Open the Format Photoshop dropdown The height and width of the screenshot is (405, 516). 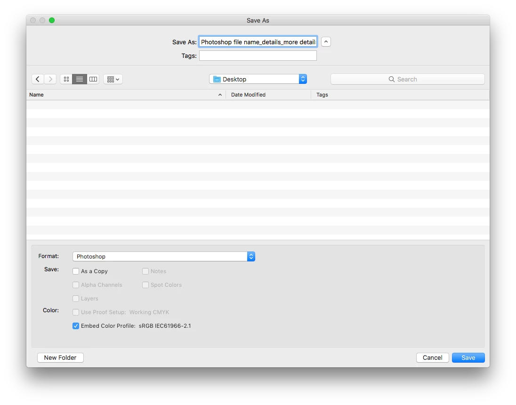coord(163,257)
